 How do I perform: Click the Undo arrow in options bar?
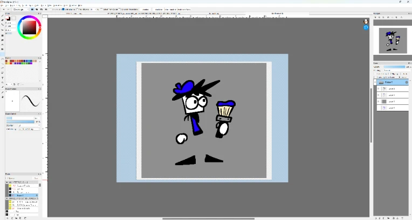coord(3,10)
